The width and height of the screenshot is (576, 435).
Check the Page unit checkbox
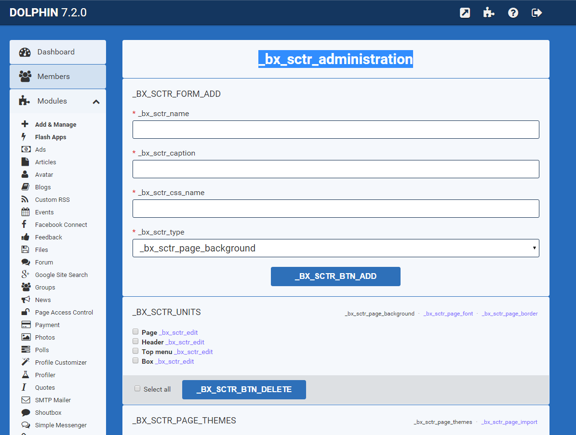pyautogui.click(x=135, y=332)
